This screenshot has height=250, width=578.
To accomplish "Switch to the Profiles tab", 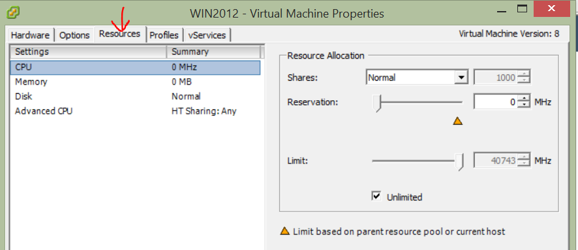I will [x=164, y=35].
